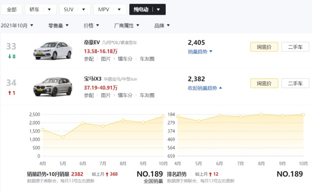
Task: Click the 10月 data point on sales chart
Action: 163,116
